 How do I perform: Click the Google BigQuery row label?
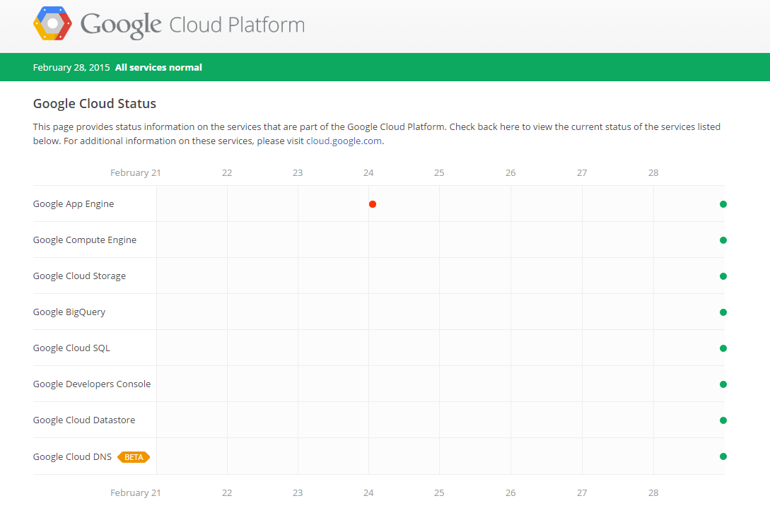click(69, 312)
